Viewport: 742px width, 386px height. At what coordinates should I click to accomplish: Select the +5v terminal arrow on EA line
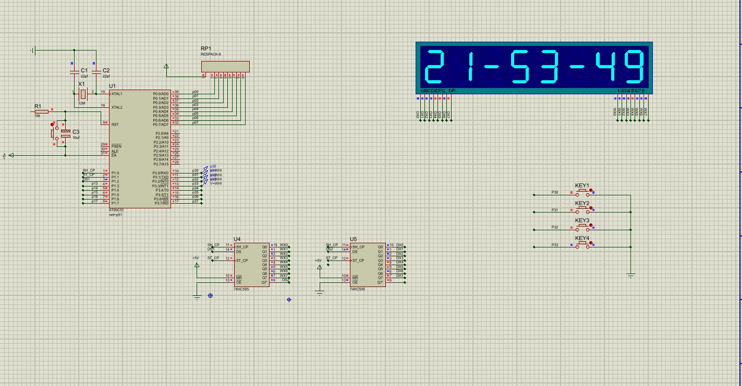11,155
